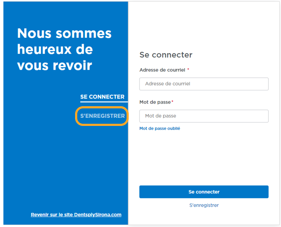Viewport: 281px width, 227px height.
Task: Click the "Nous sommes" headline line
Action: (x=64, y=33)
